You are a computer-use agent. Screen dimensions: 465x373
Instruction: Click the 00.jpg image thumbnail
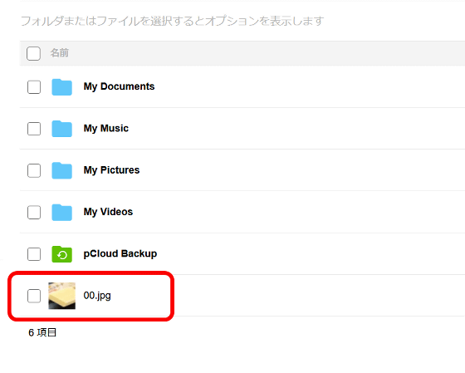click(61, 296)
